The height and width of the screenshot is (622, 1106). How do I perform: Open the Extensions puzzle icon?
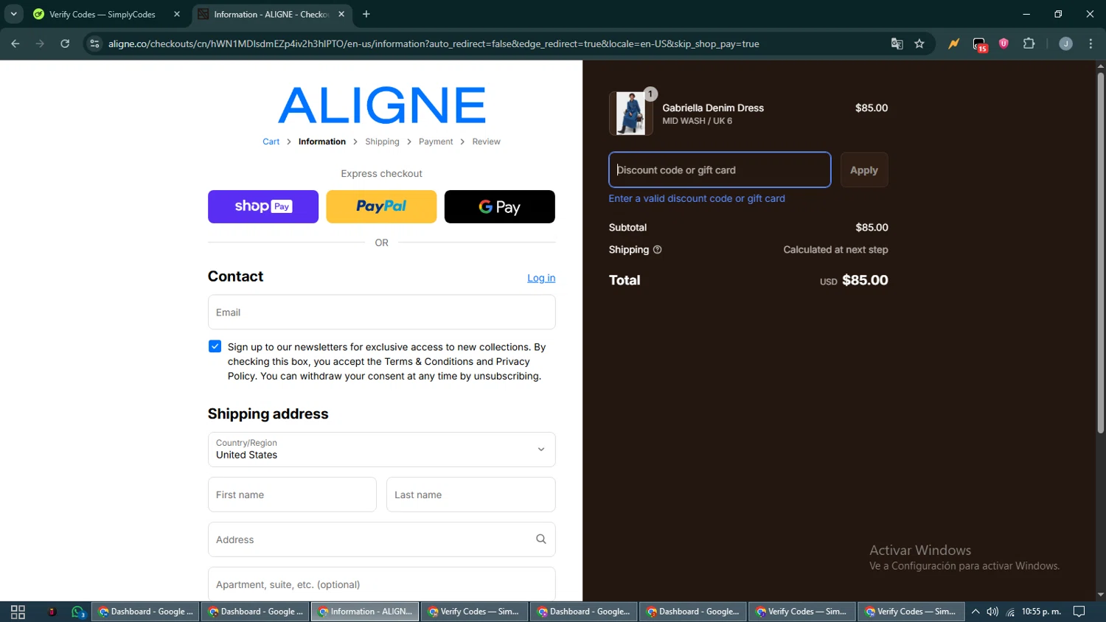coord(1029,43)
